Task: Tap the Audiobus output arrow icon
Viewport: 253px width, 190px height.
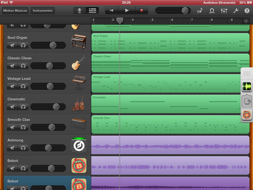Action: 247,102
